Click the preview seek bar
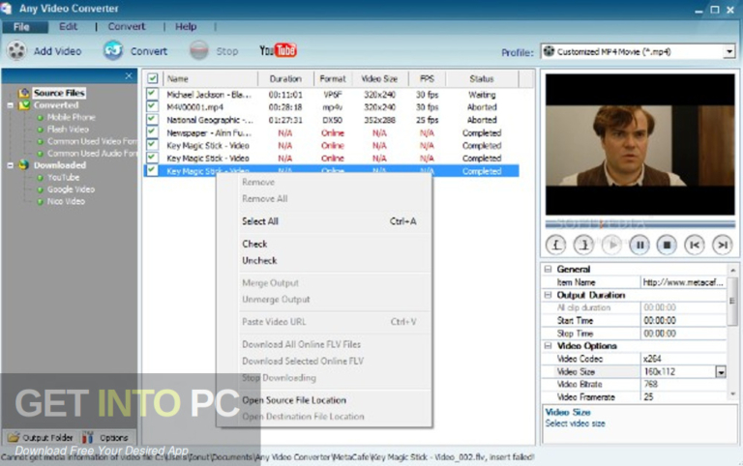 [640, 223]
